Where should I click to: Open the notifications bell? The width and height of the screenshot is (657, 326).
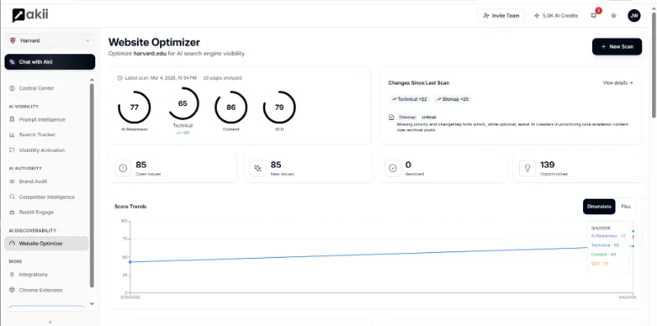click(x=594, y=16)
